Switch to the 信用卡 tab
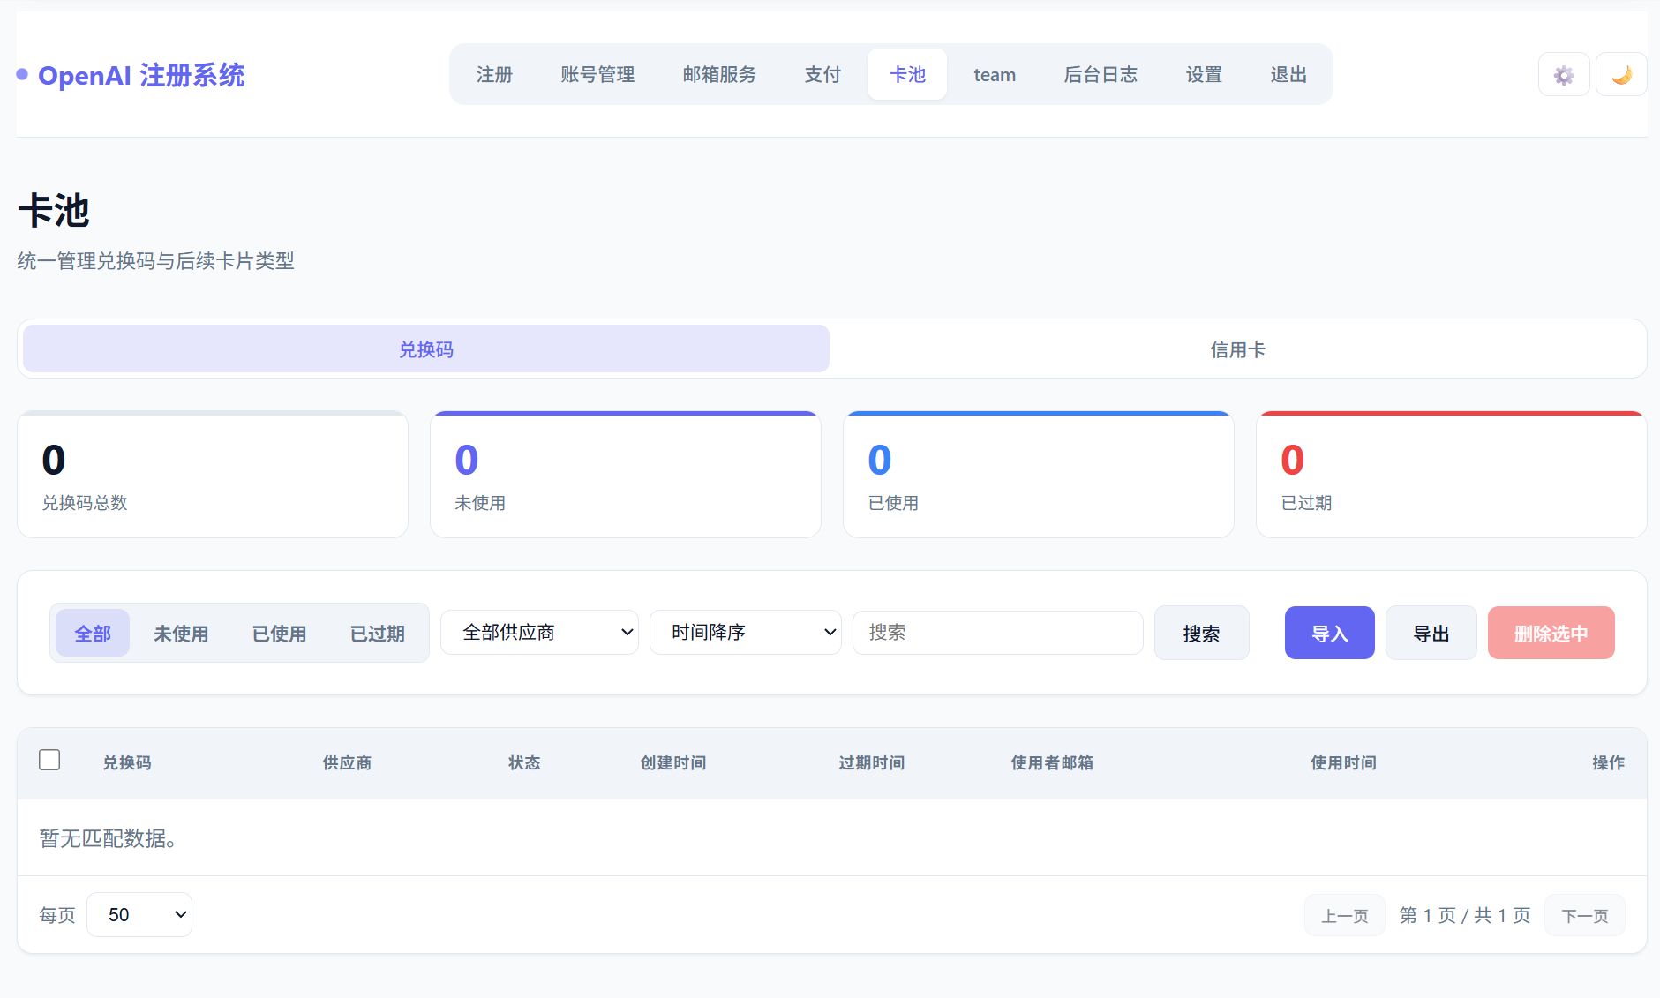Screen dimensions: 1660x998 coord(1237,349)
